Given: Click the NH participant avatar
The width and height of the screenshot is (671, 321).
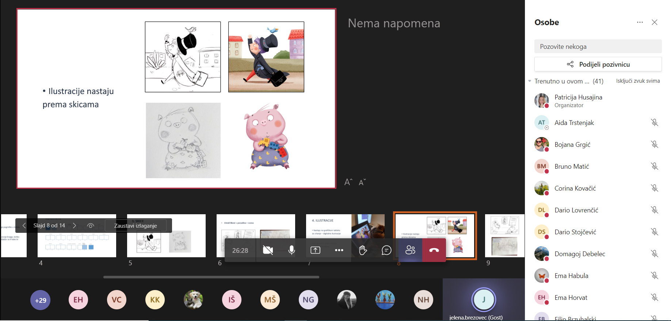Looking at the screenshot, I should pos(423,300).
